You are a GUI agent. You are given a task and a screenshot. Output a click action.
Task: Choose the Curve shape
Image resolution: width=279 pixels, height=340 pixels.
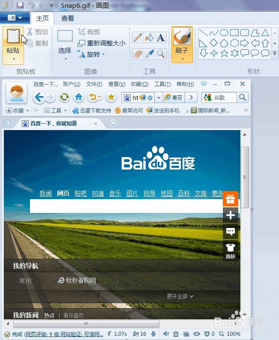[x=213, y=33]
